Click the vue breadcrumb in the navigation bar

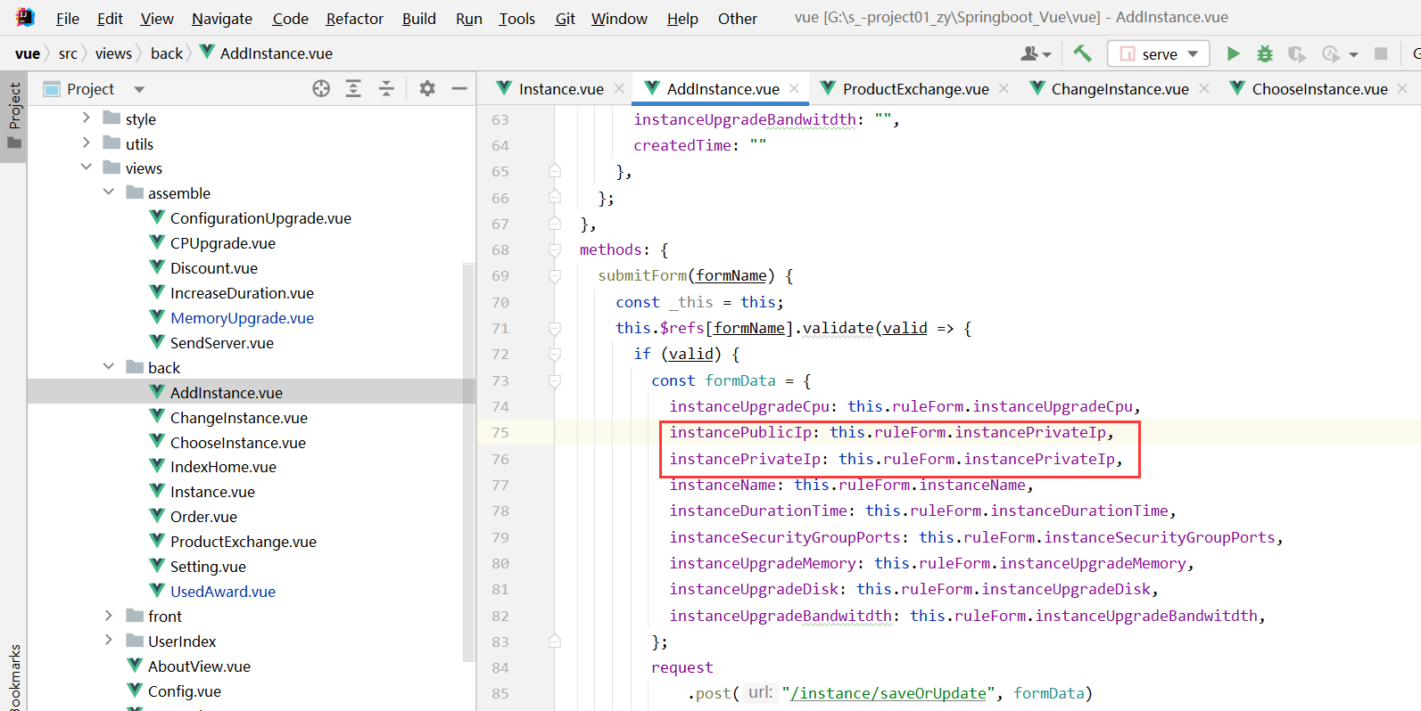pyautogui.click(x=28, y=53)
